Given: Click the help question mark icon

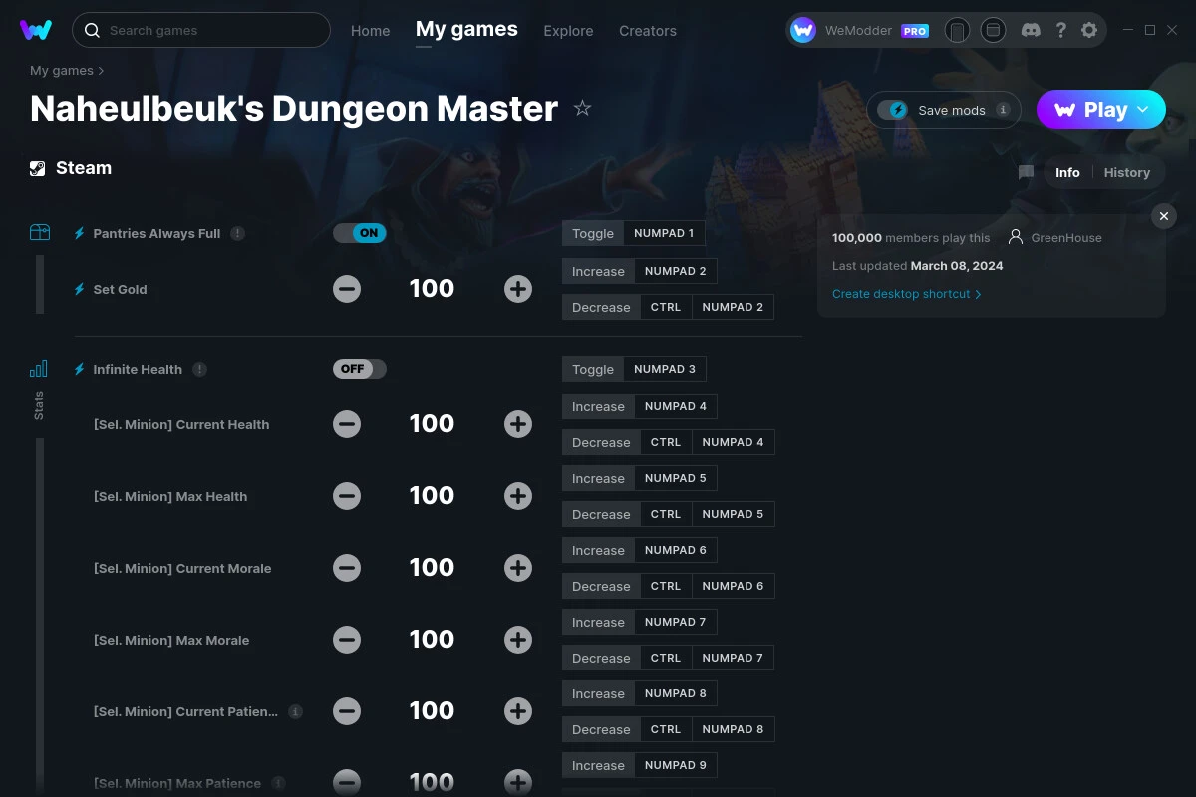Looking at the screenshot, I should 1060,30.
